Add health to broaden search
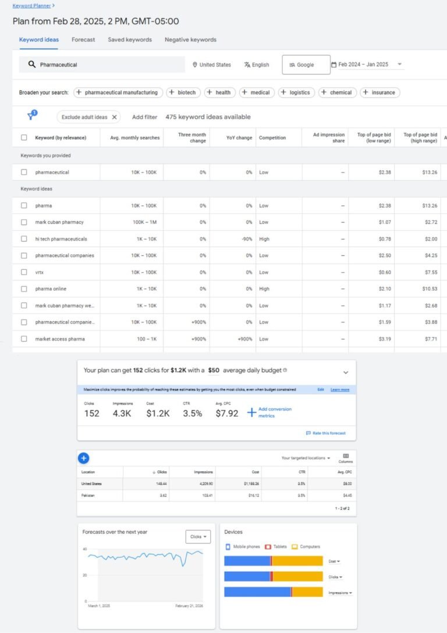The image size is (447, 633). [x=219, y=93]
